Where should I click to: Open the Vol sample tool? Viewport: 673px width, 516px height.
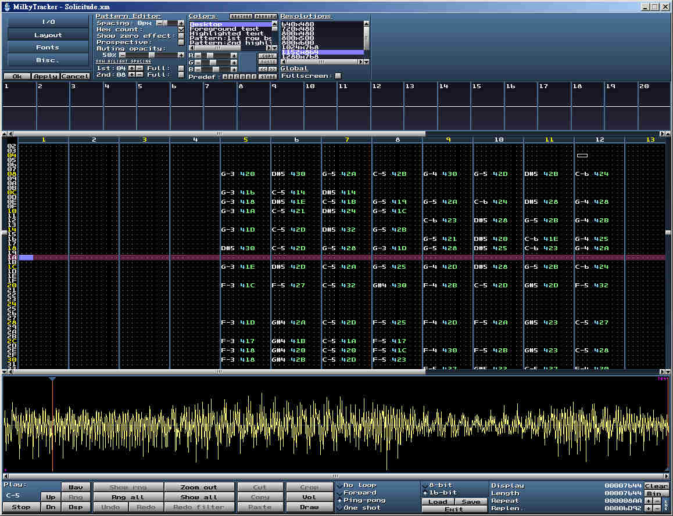click(x=309, y=497)
